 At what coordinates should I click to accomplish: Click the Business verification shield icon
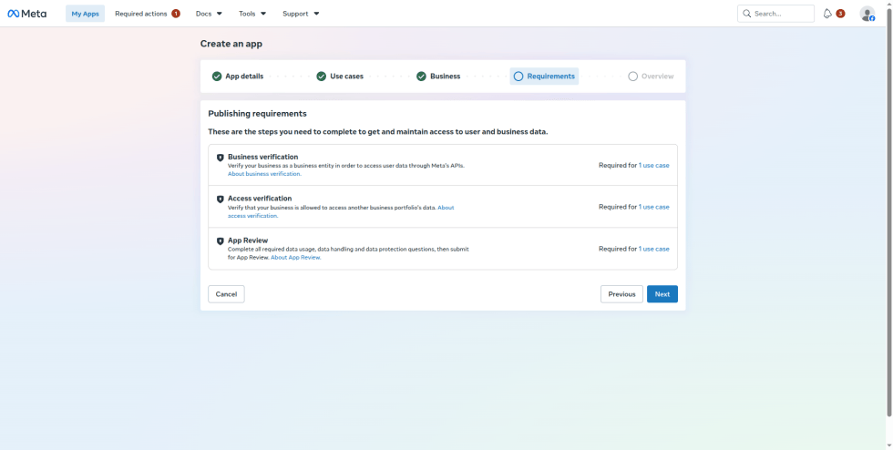[220, 158]
